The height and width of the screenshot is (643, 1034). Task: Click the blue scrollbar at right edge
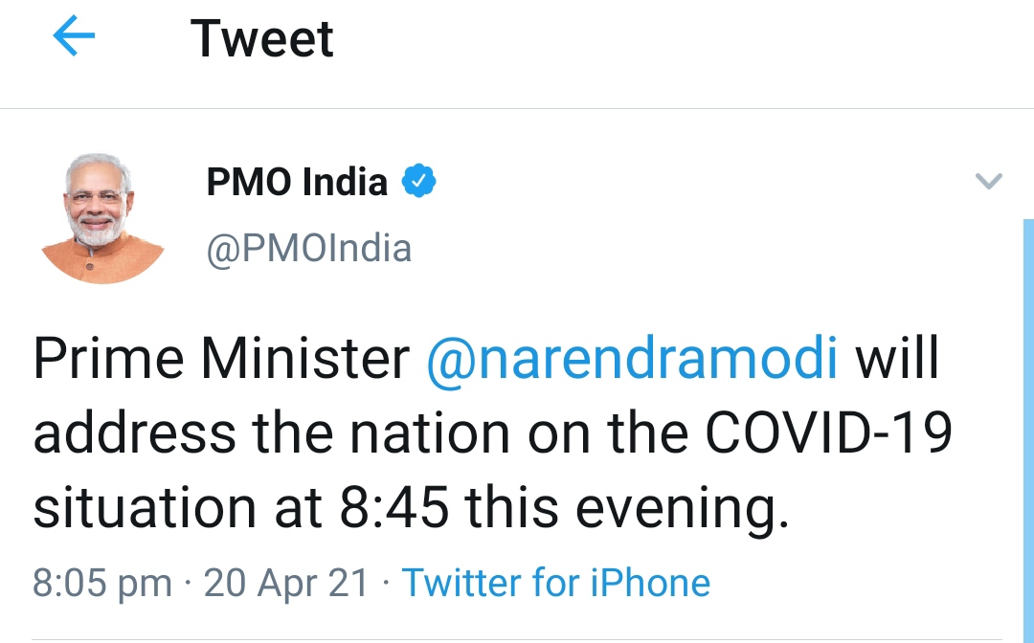pyautogui.click(x=1028, y=431)
